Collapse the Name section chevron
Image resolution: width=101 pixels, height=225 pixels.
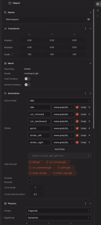90,12
